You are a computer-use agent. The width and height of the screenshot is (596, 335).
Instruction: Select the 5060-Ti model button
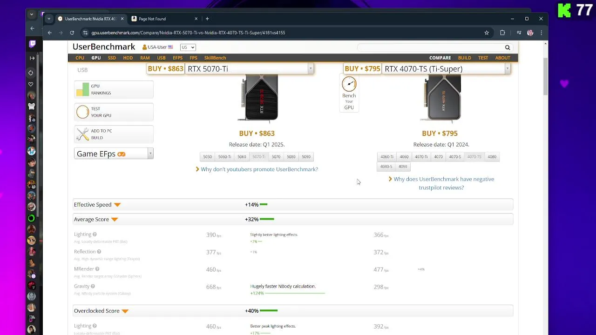[x=224, y=157]
